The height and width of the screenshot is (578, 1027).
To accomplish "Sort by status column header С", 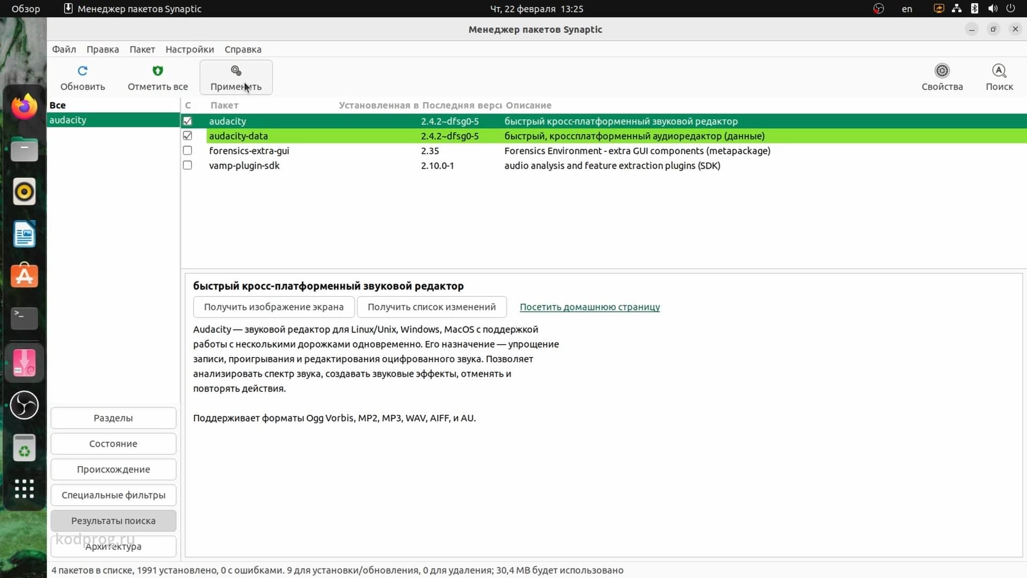I will pyautogui.click(x=188, y=105).
